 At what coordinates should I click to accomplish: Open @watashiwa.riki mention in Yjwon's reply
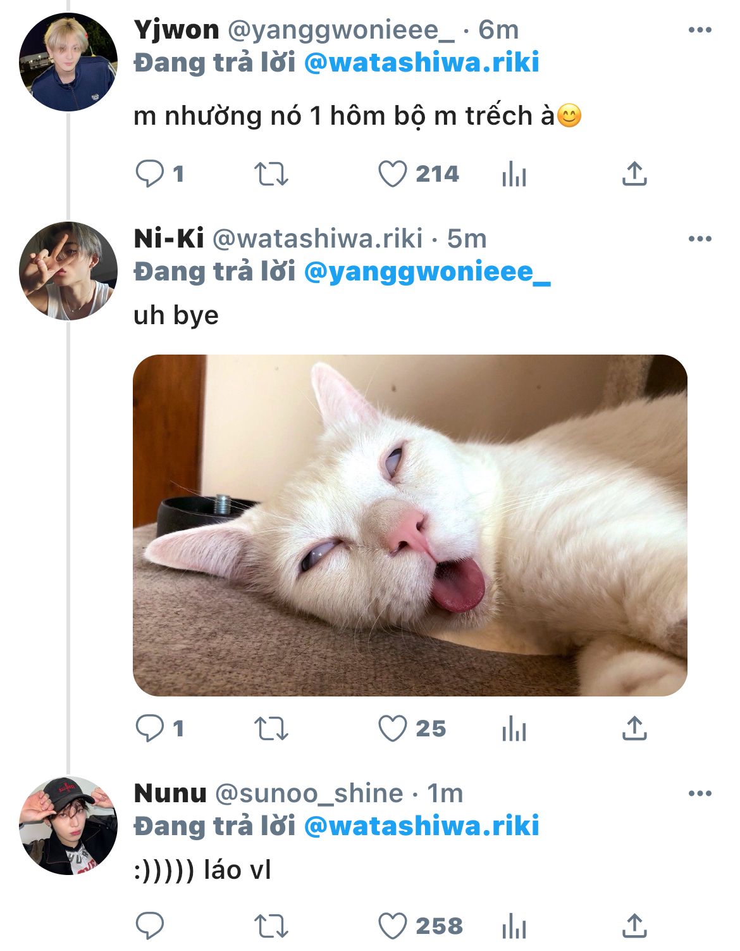pos(421,63)
